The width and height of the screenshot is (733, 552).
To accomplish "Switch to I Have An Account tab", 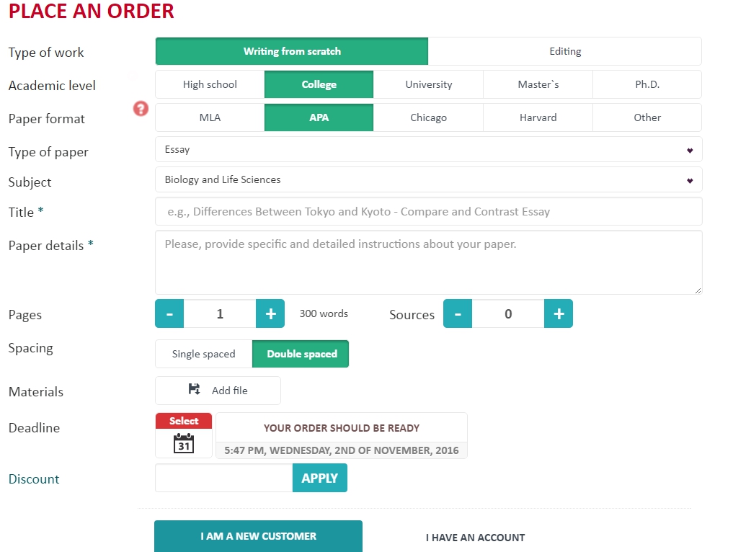I will tap(475, 537).
